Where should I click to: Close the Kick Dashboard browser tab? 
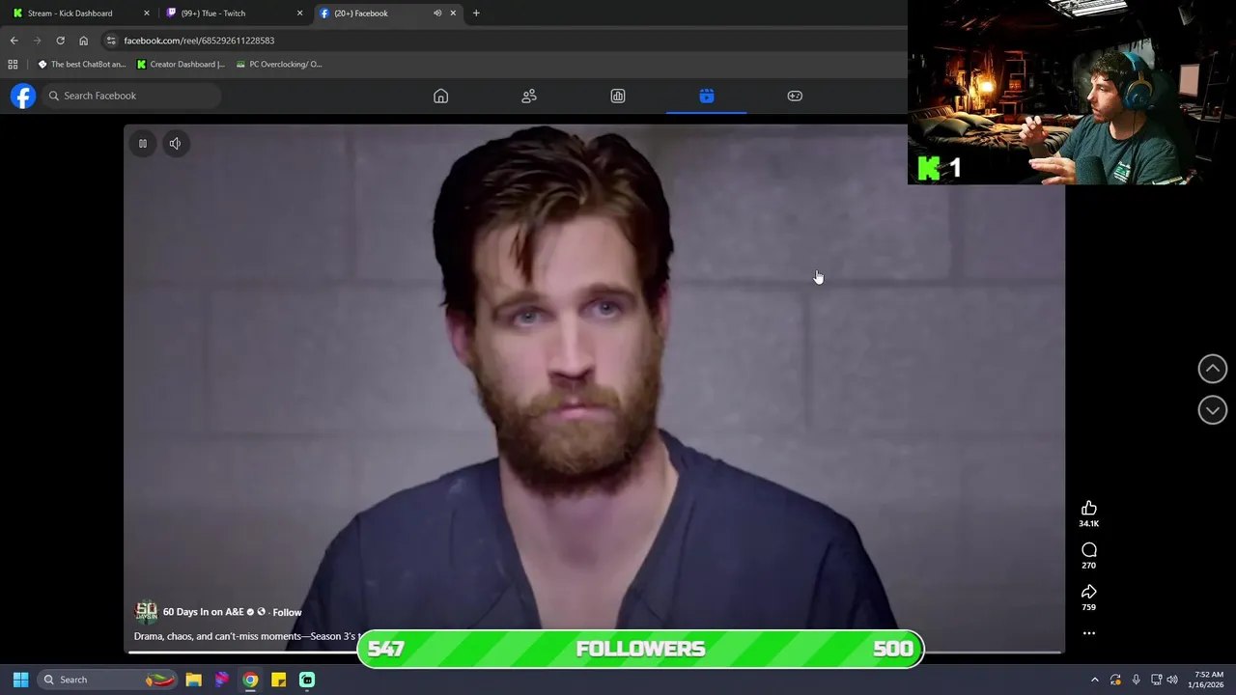(x=147, y=14)
